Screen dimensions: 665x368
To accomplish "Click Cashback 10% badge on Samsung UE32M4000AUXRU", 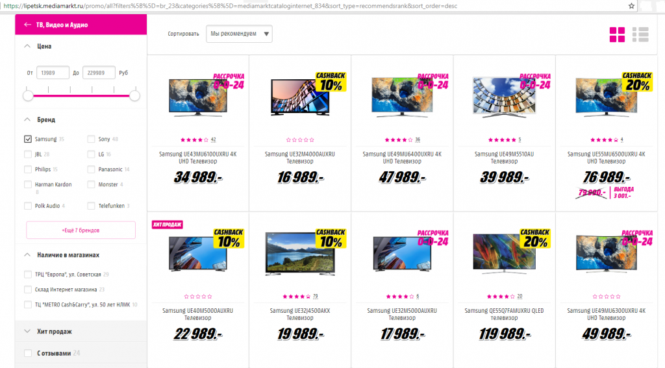I will coord(331,82).
